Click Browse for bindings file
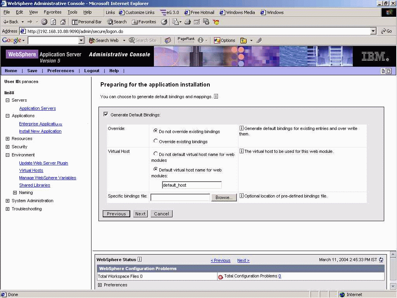The width and height of the screenshot is (397, 298). (224, 198)
